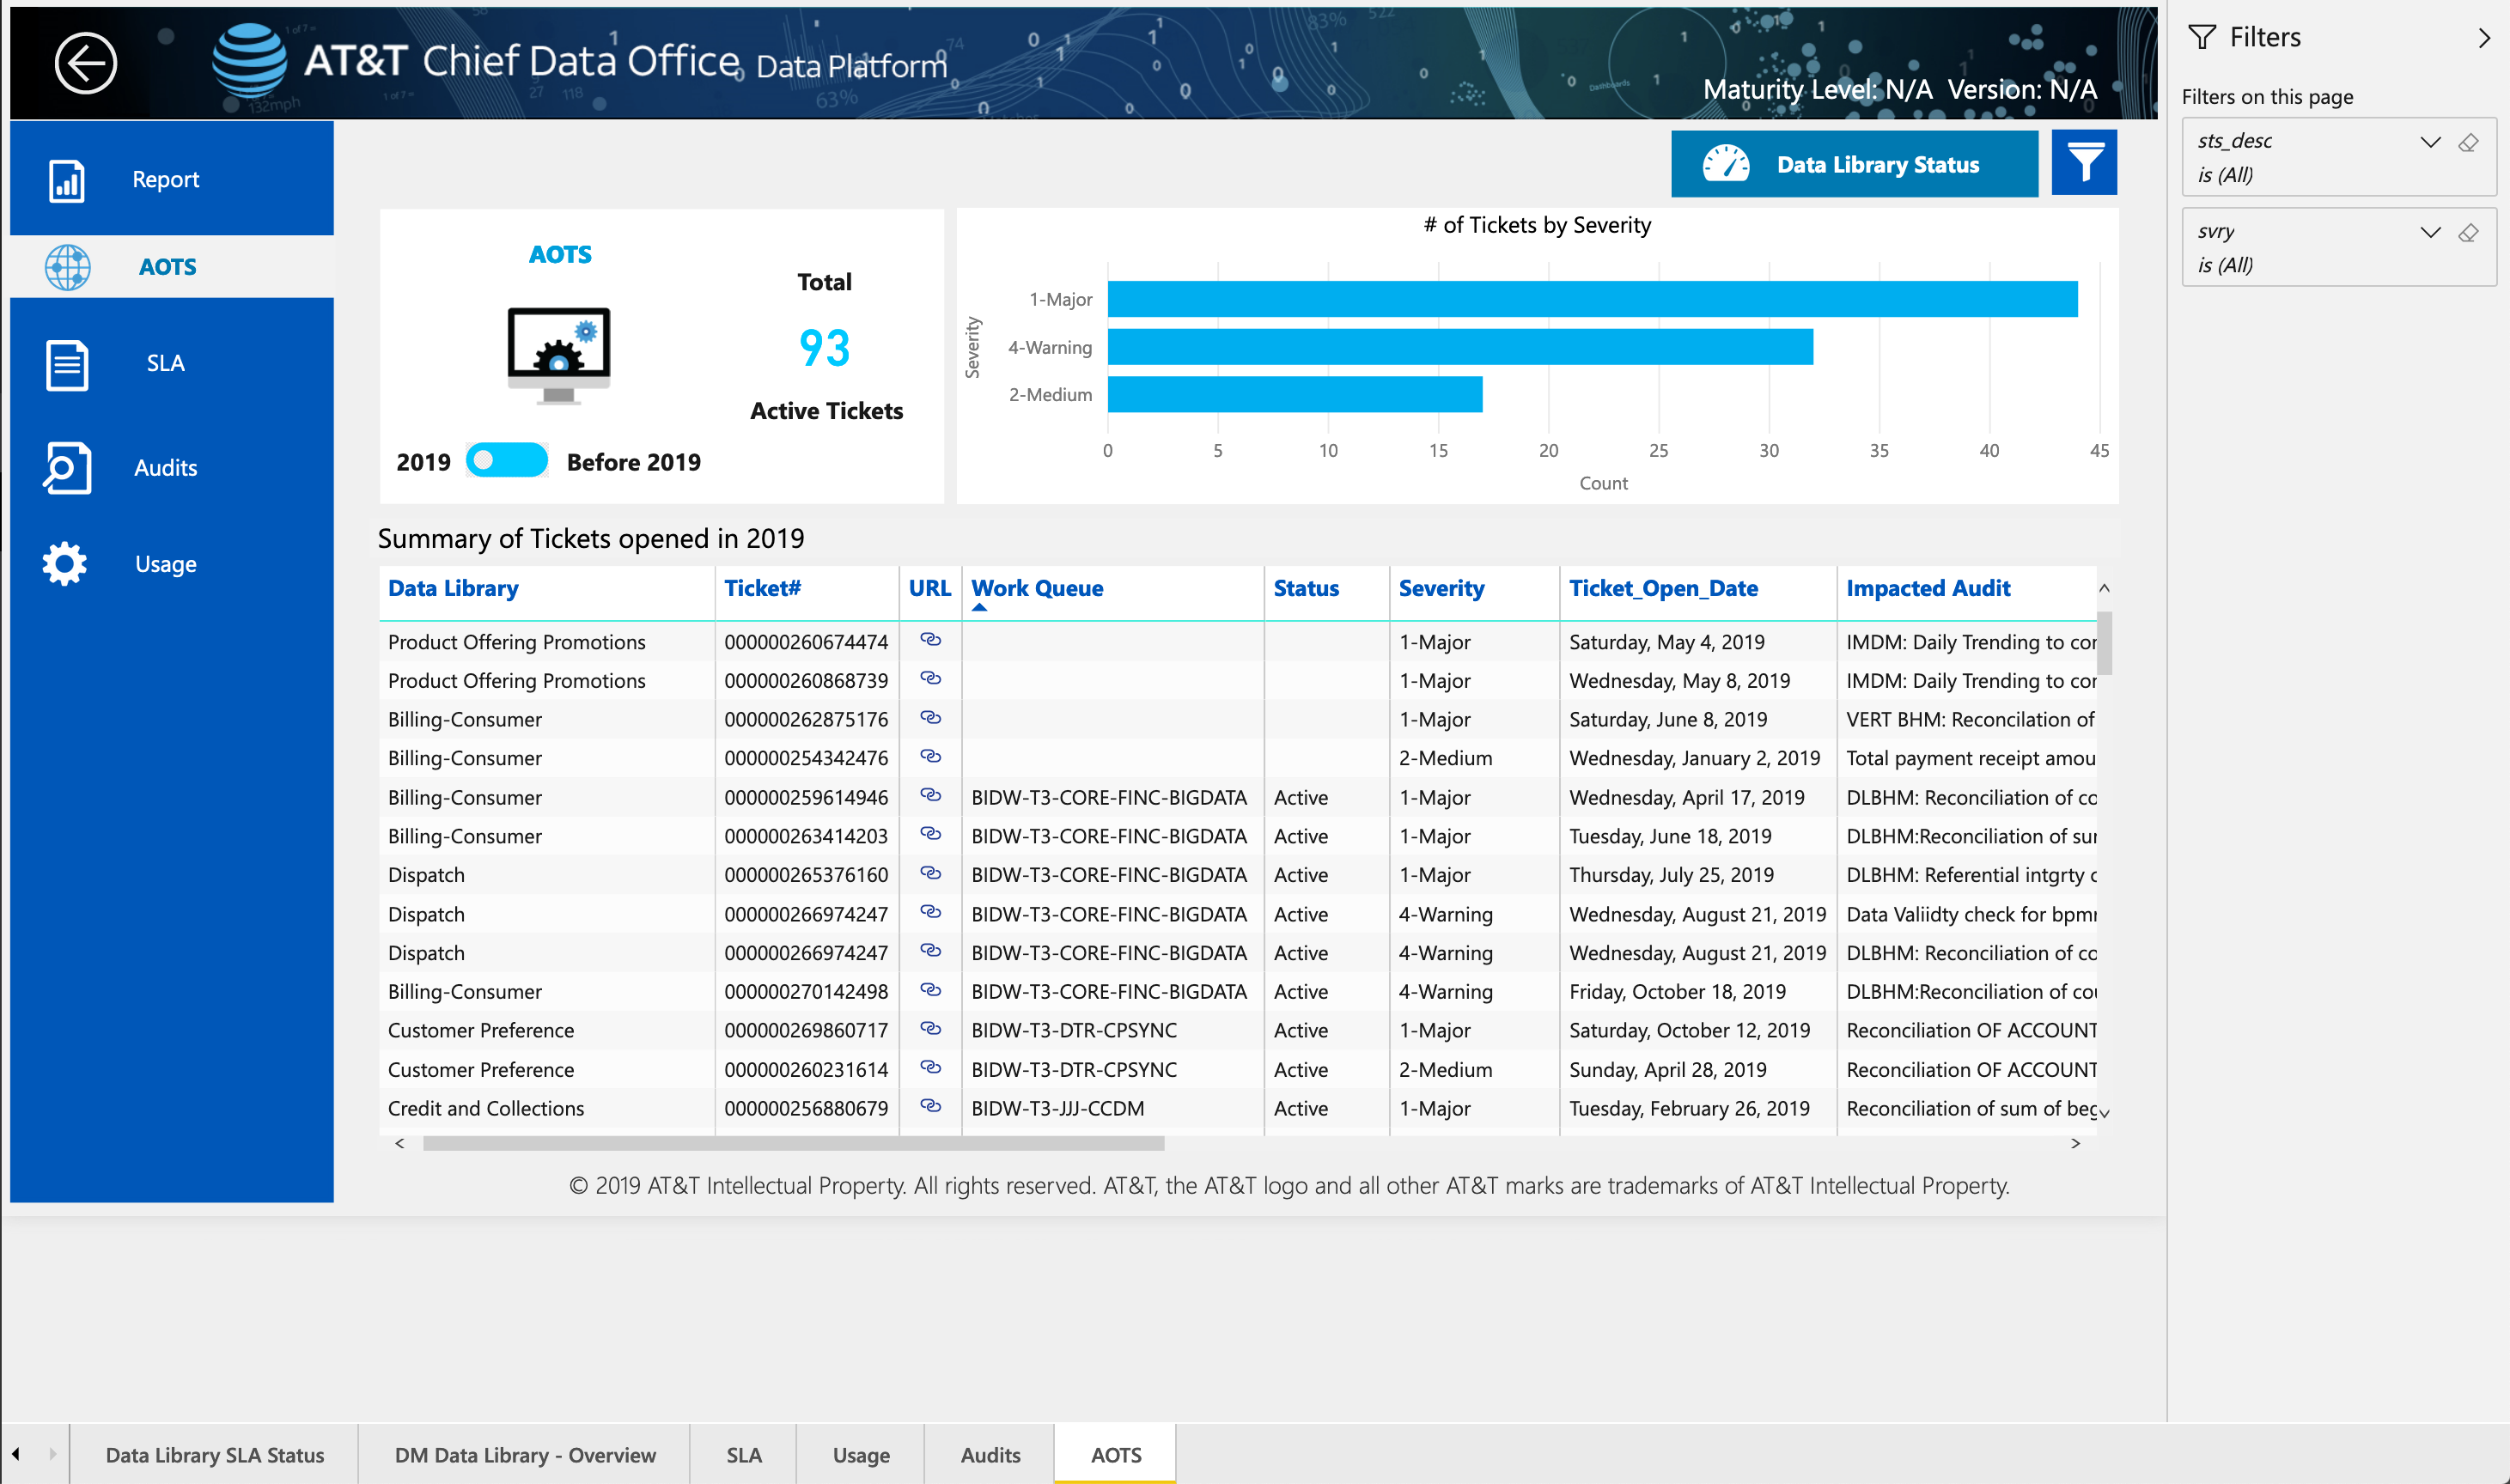The height and width of the screenshot is (1484, 2510).
Task: Expand the svry filter card chevron
Action: click(x=2430, y=233)
